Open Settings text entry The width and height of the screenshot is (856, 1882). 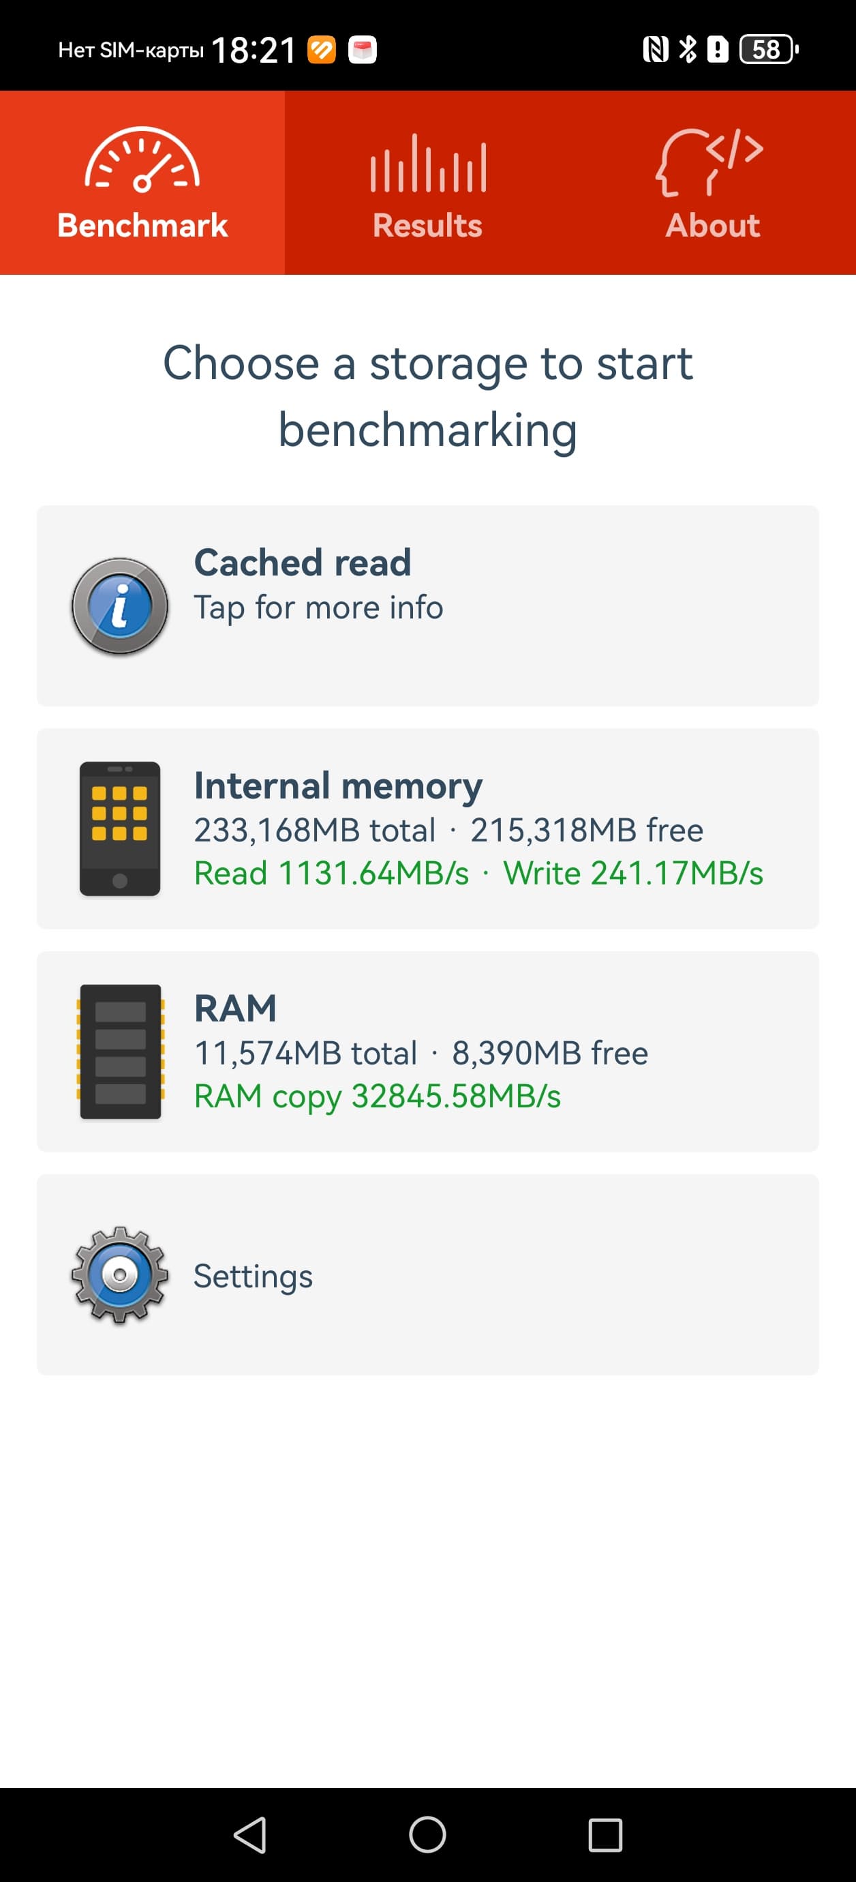tap(253, 1276)
